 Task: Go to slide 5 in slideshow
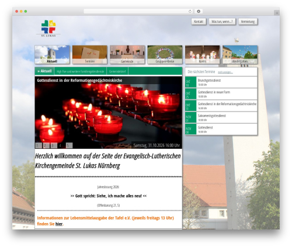pos(69,145)
